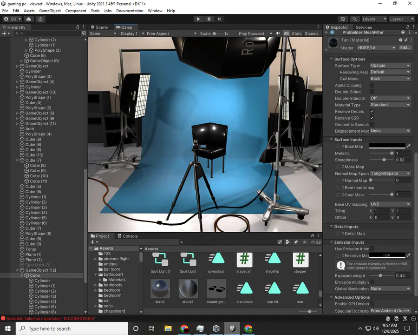Enable Use Emission Intensity checkbox

[372, 249]
